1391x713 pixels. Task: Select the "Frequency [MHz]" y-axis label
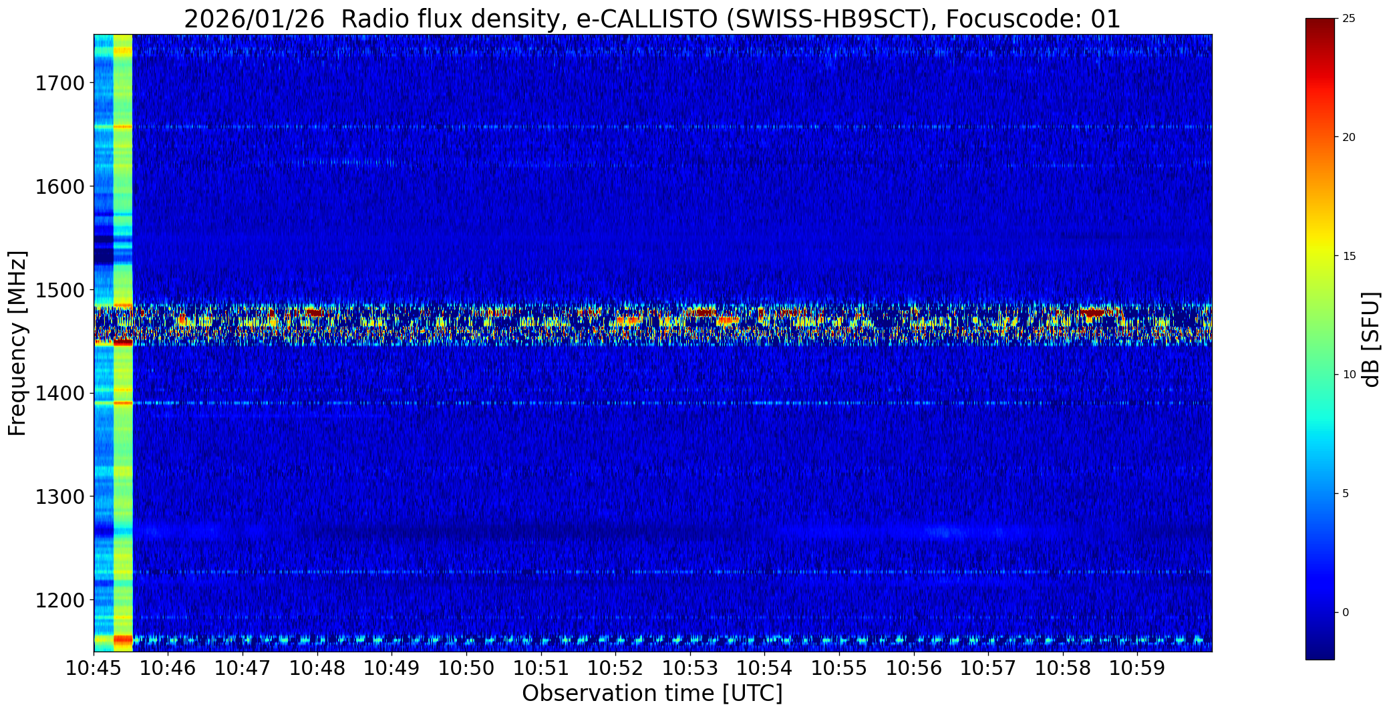point(17,343)
